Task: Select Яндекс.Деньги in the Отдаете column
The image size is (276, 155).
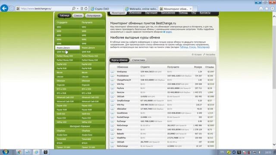Action: coord(67,48)
